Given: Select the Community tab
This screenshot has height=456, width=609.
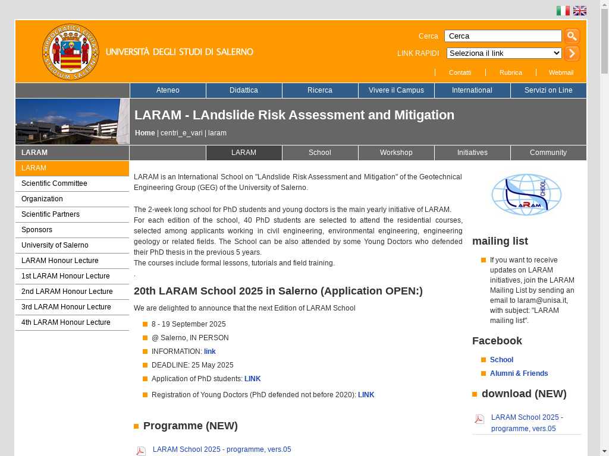Looking at the screenshot, I should click(548, 153).
